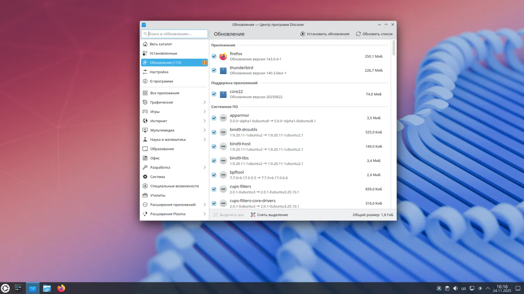Click the updates list vertical scrollbar
The height and width of the screenshot is (294, 524).
tap(394, 48)
